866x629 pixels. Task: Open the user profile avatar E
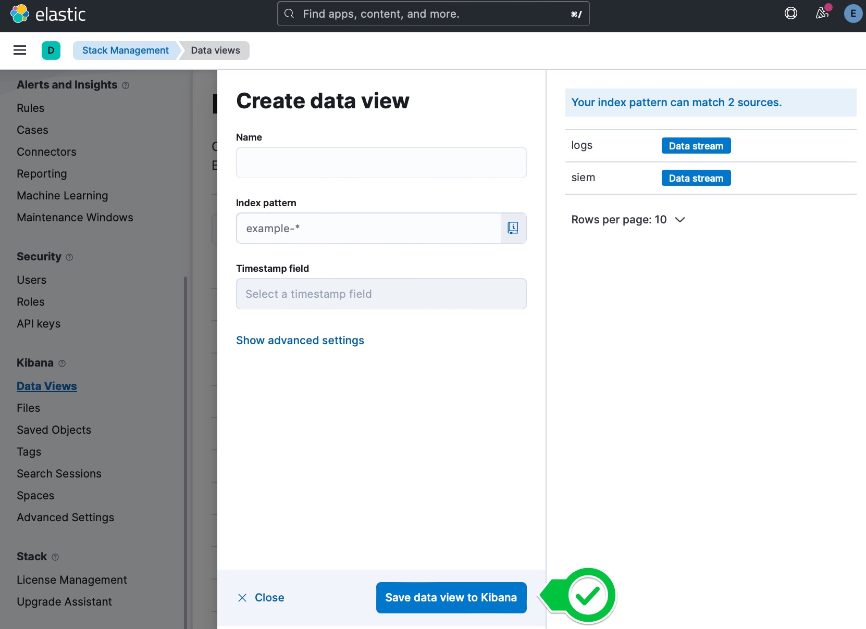[x=853, y=14]
